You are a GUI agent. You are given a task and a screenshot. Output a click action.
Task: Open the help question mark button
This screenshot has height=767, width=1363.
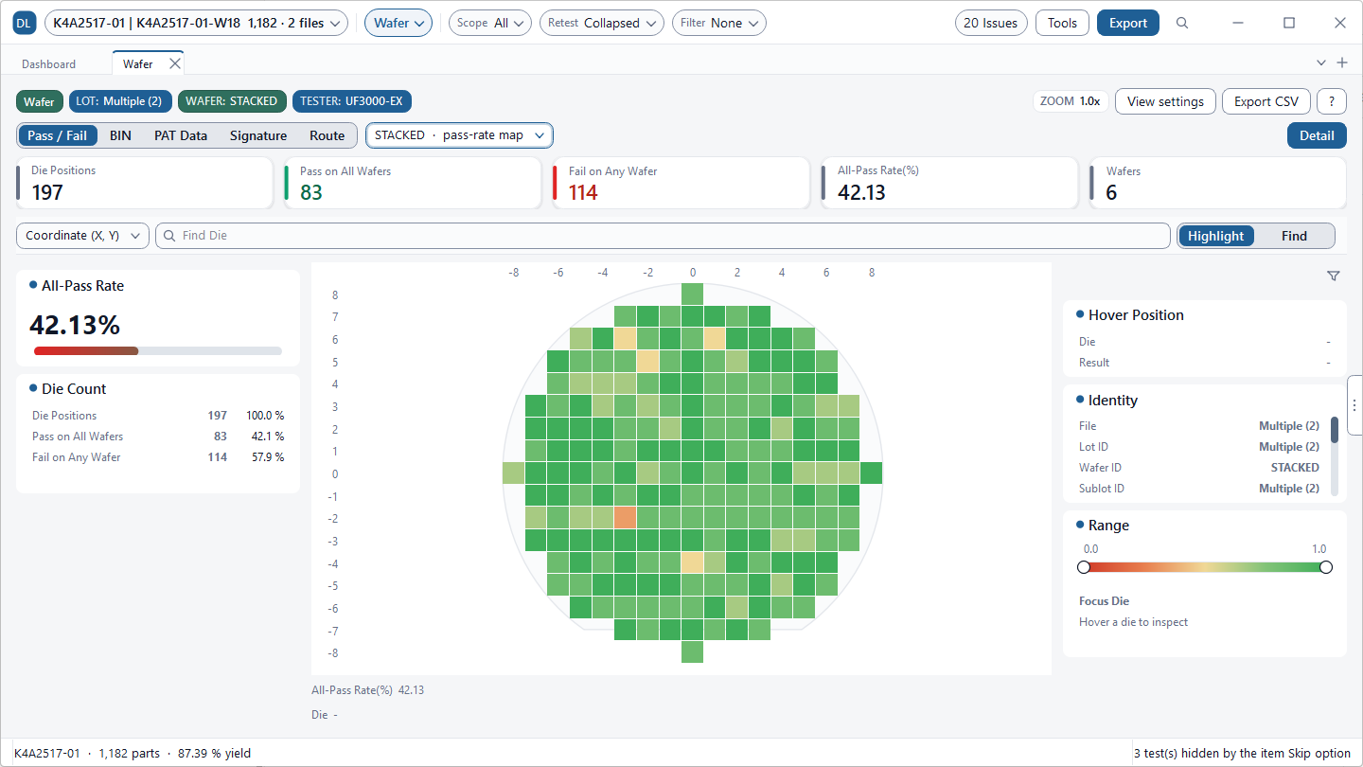click(1332, 101)
